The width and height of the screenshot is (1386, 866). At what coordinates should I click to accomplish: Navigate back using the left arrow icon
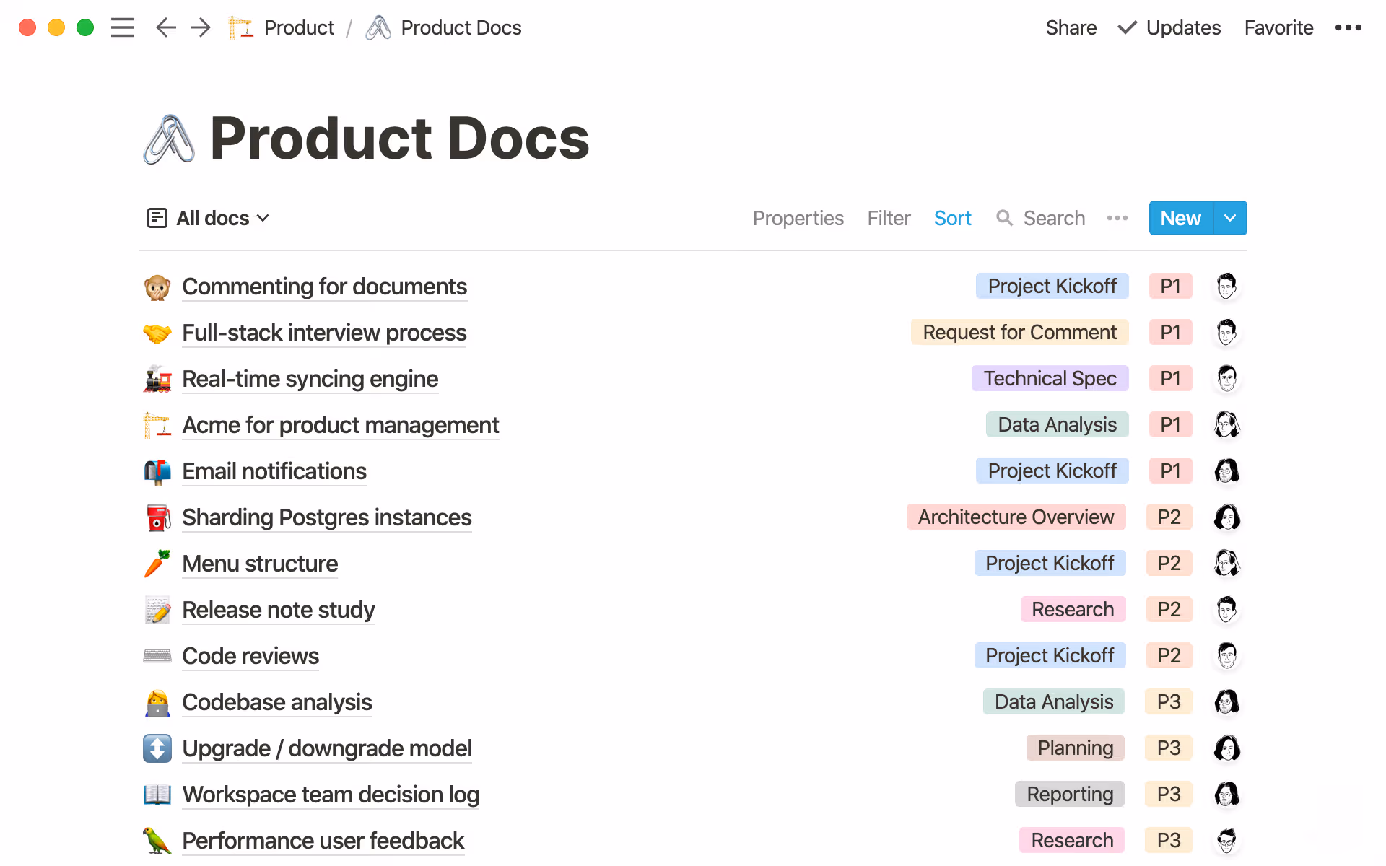[x=165, y=27]
